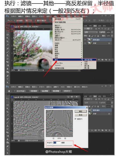
Task: Click lock all padlock in upper Layers panel
Action: point(98,36)
